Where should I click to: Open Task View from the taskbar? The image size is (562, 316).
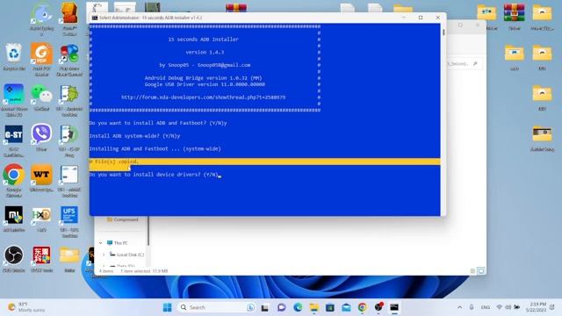pyautogui.click(x=265, y=307)
